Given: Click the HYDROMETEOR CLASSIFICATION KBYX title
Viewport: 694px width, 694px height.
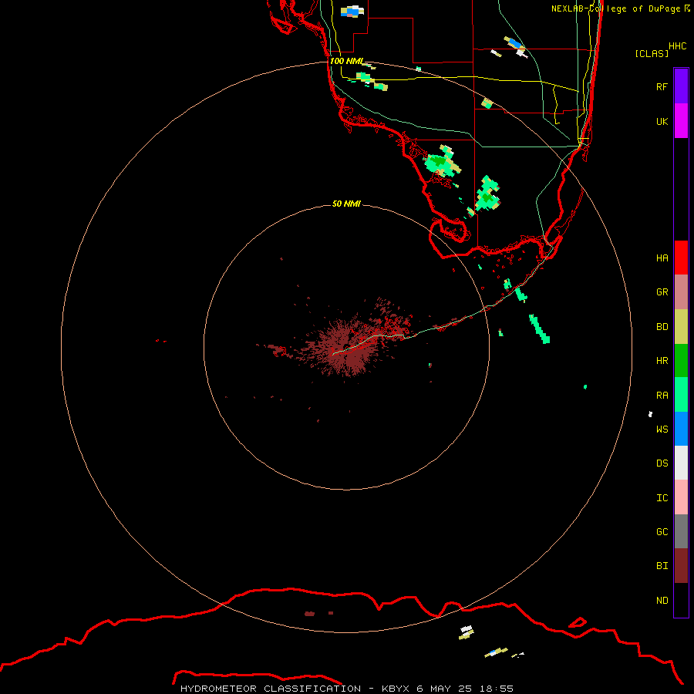Looking at the screenshot, I should pos(346,689).
